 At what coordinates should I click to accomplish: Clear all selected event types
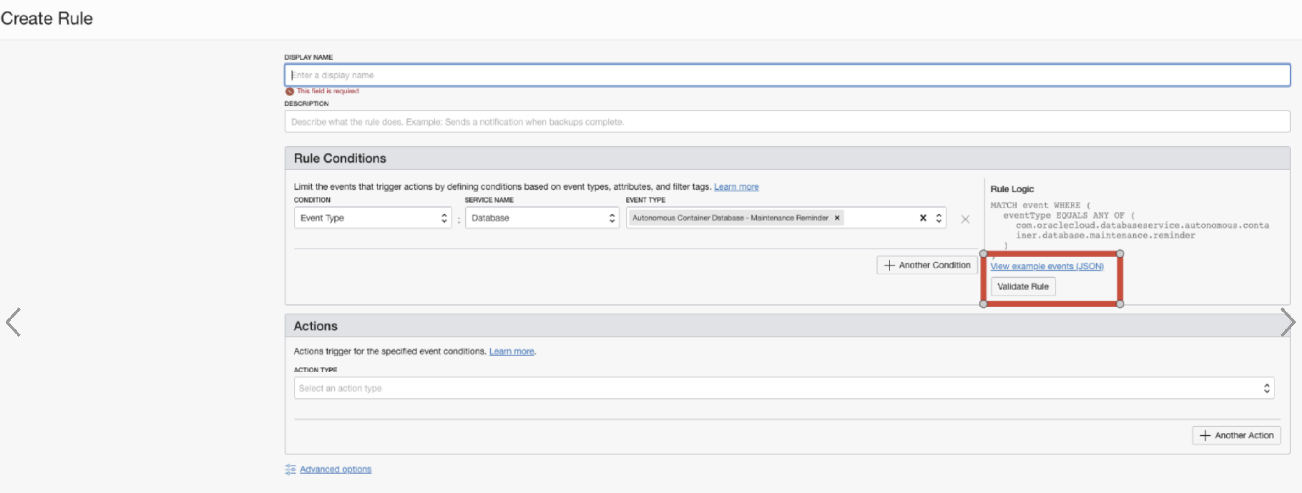pyautogui.click(x=923, y=218)
